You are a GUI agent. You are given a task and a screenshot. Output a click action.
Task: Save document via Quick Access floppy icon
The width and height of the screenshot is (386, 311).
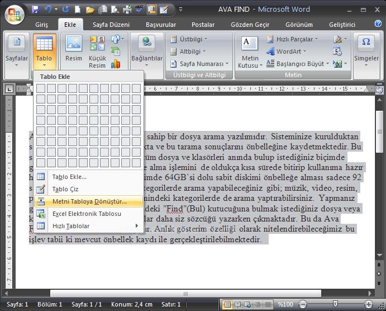point(36,10)
